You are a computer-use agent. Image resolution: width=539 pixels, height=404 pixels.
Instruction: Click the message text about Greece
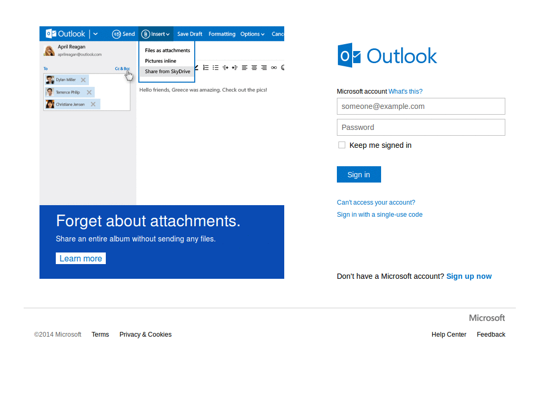click(x=203, y=89)
